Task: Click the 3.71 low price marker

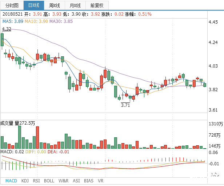Action: 125,105
